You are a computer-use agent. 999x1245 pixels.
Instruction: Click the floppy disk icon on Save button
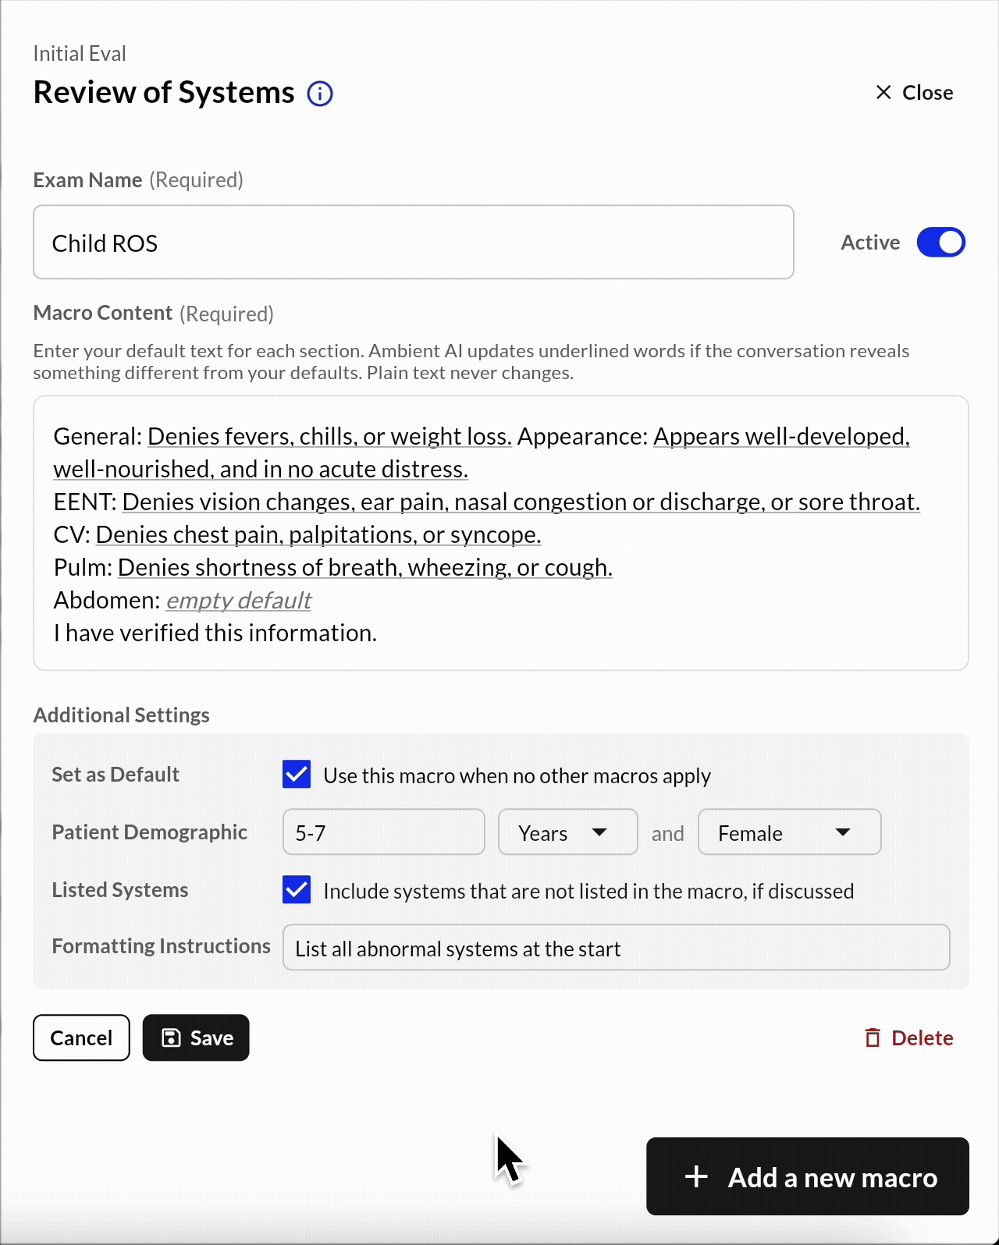(x=170, y=1037)
